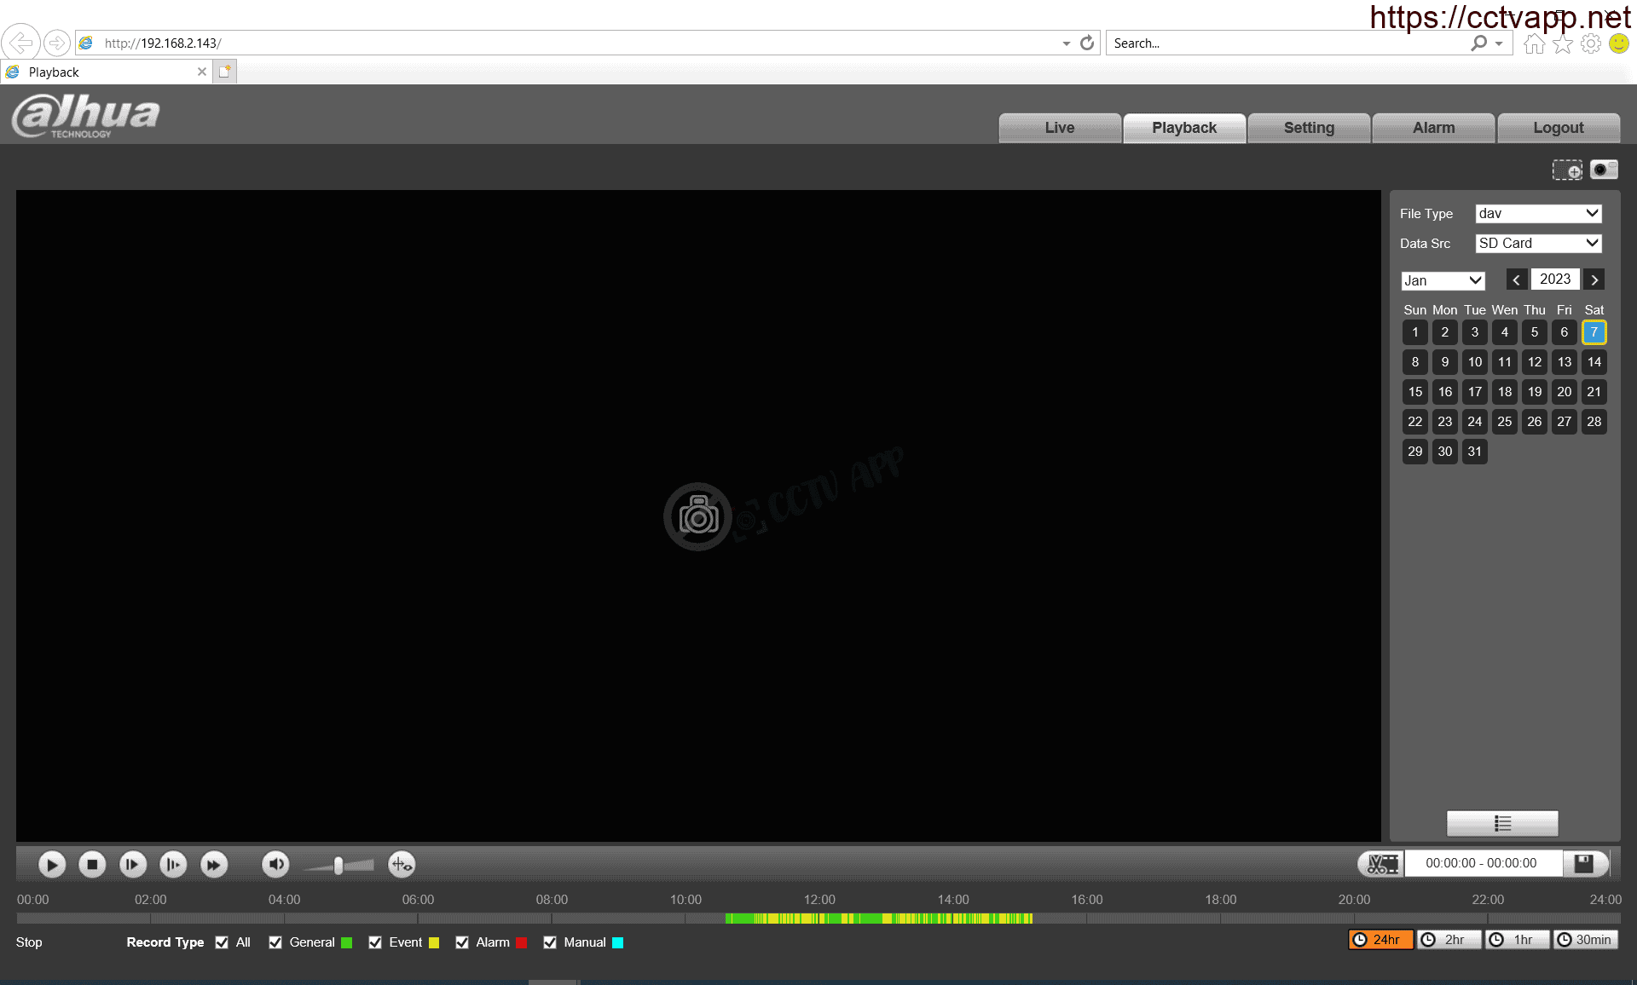Select the 2hr timeline scale button

click(1448, 940)
